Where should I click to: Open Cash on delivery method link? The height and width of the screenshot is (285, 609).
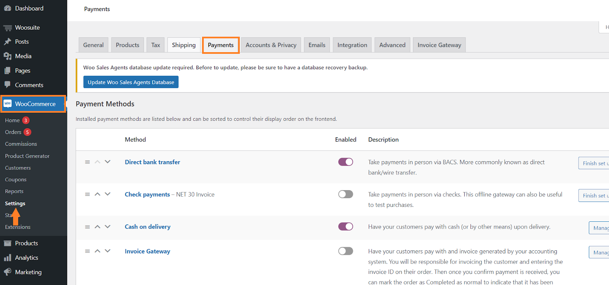pos(148,227)
